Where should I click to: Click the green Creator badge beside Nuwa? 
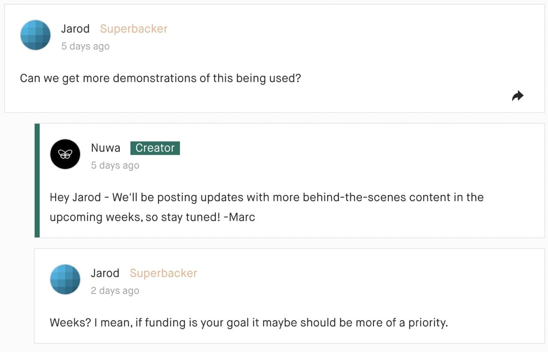[155, 148]
